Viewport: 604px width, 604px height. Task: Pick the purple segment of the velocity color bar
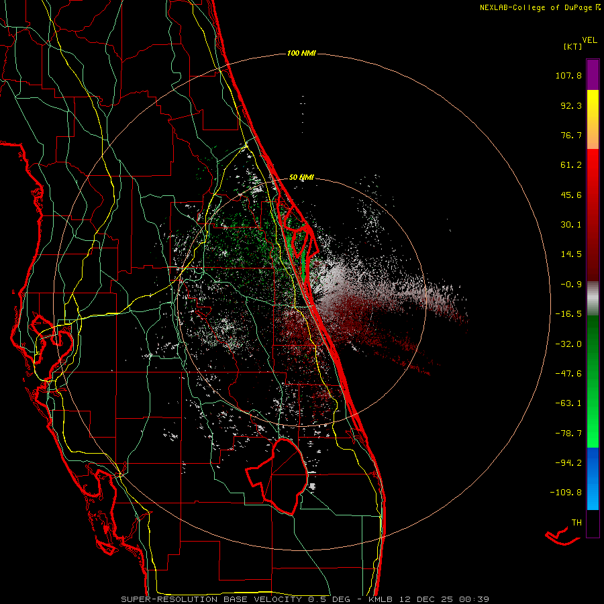click(x=593, y=74)
